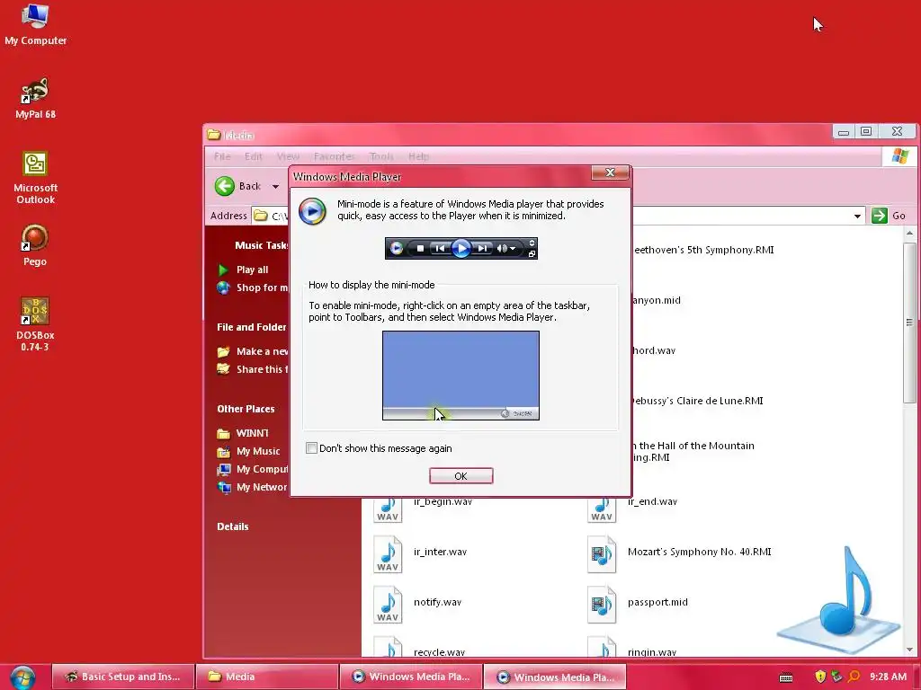Select recycle.wav file
The height and width of the screenshot is (690, 921).
(x=439, y=652)
